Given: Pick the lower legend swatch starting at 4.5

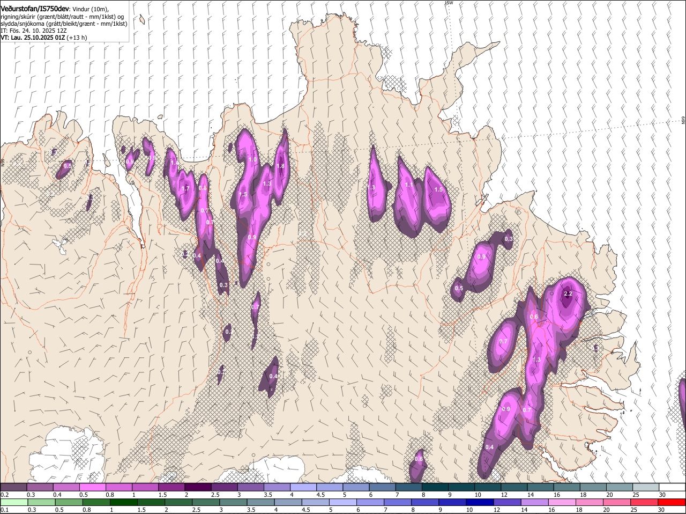Looking at the screenshot, I should pyautogui.click(x=316, y=502).
